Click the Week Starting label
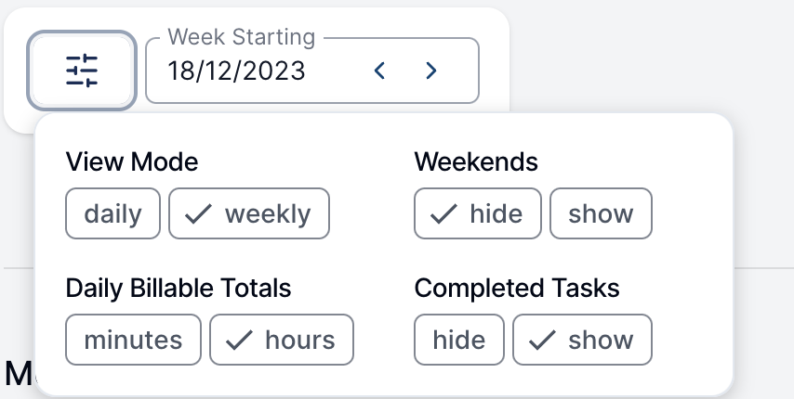The width and height of the screenshot is (794, 399). (242, 37)
